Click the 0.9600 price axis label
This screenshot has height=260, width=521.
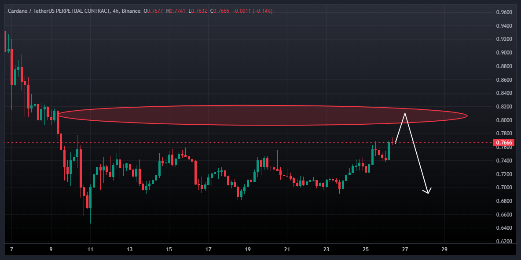pos(504,12)
